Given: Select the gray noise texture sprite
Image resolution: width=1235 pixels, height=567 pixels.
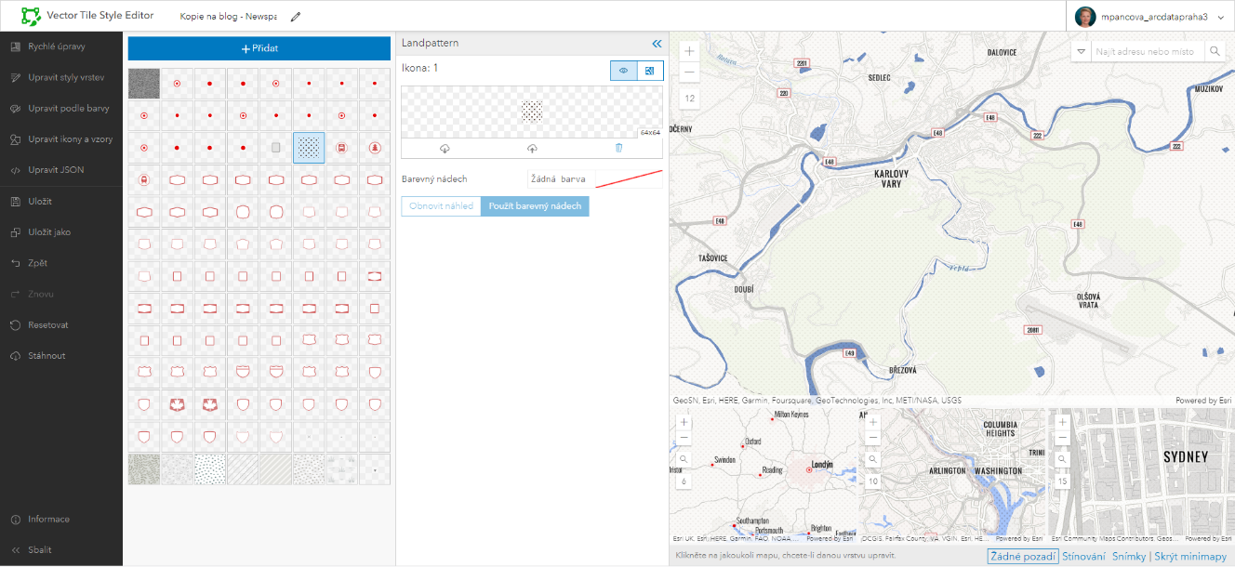Looking at the screenshot, I should coord(144,84).
